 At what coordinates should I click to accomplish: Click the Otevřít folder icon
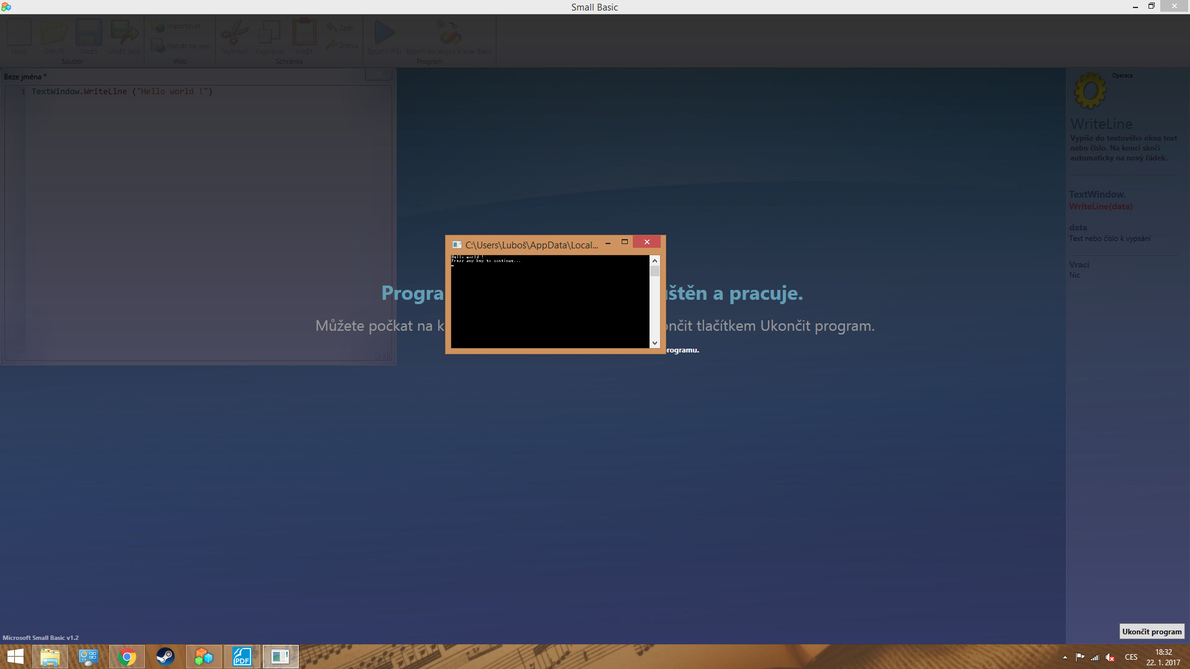point(54,33)
